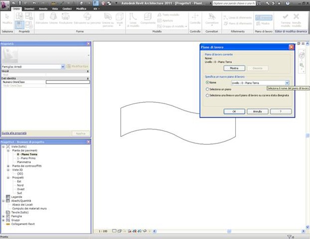Screen dimensions: 310x239
Task: Choose the Seleziona un piano option
Action: coord(208,89)
